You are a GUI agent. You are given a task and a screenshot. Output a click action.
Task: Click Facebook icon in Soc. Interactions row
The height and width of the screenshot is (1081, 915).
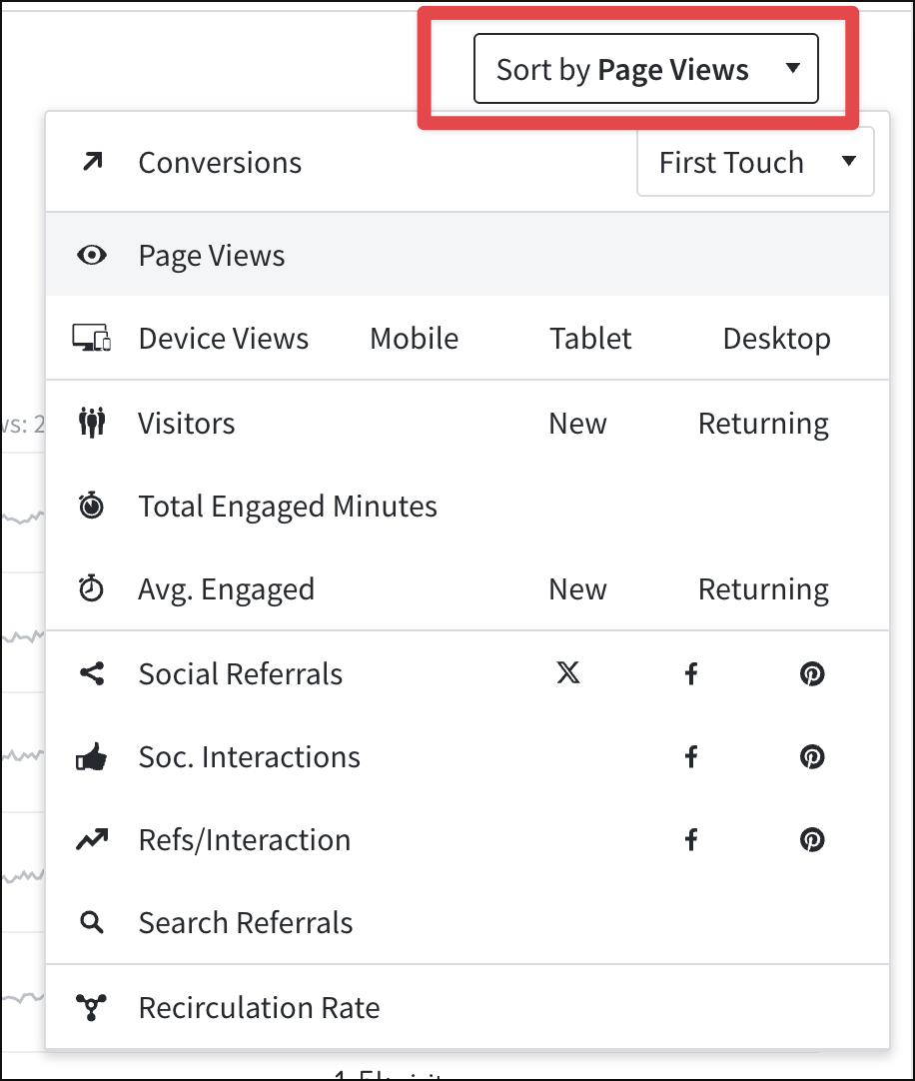[691, 756]
